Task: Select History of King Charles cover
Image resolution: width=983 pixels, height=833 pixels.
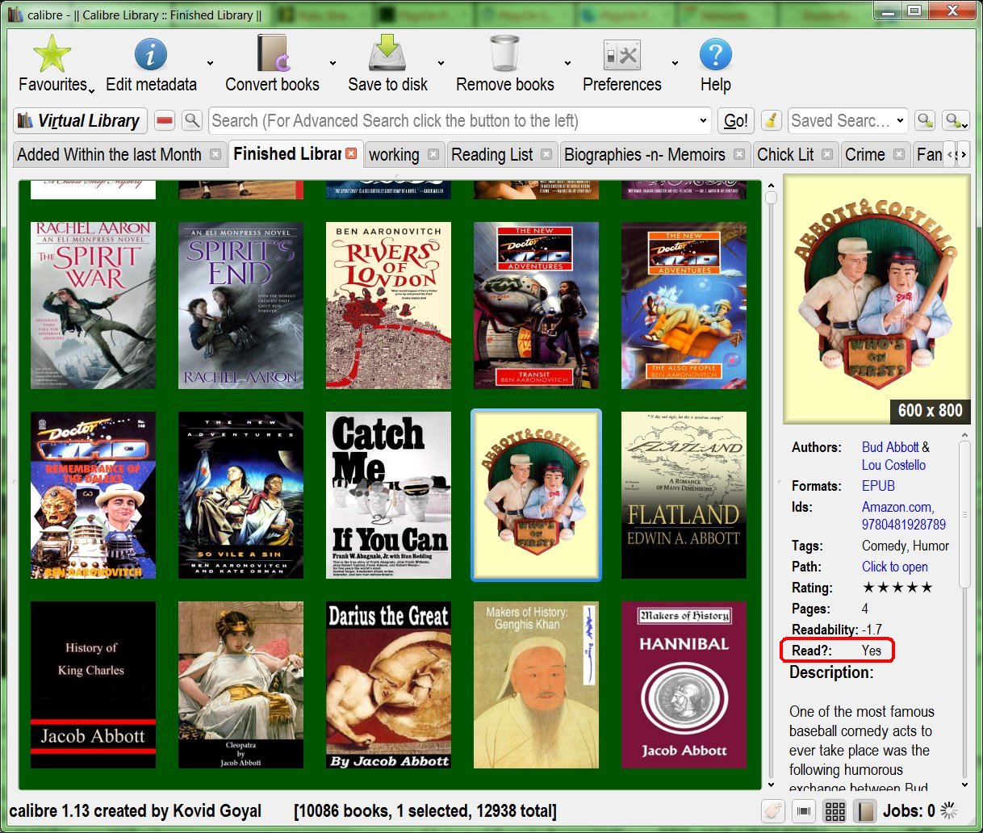Action: click(93, 684)
